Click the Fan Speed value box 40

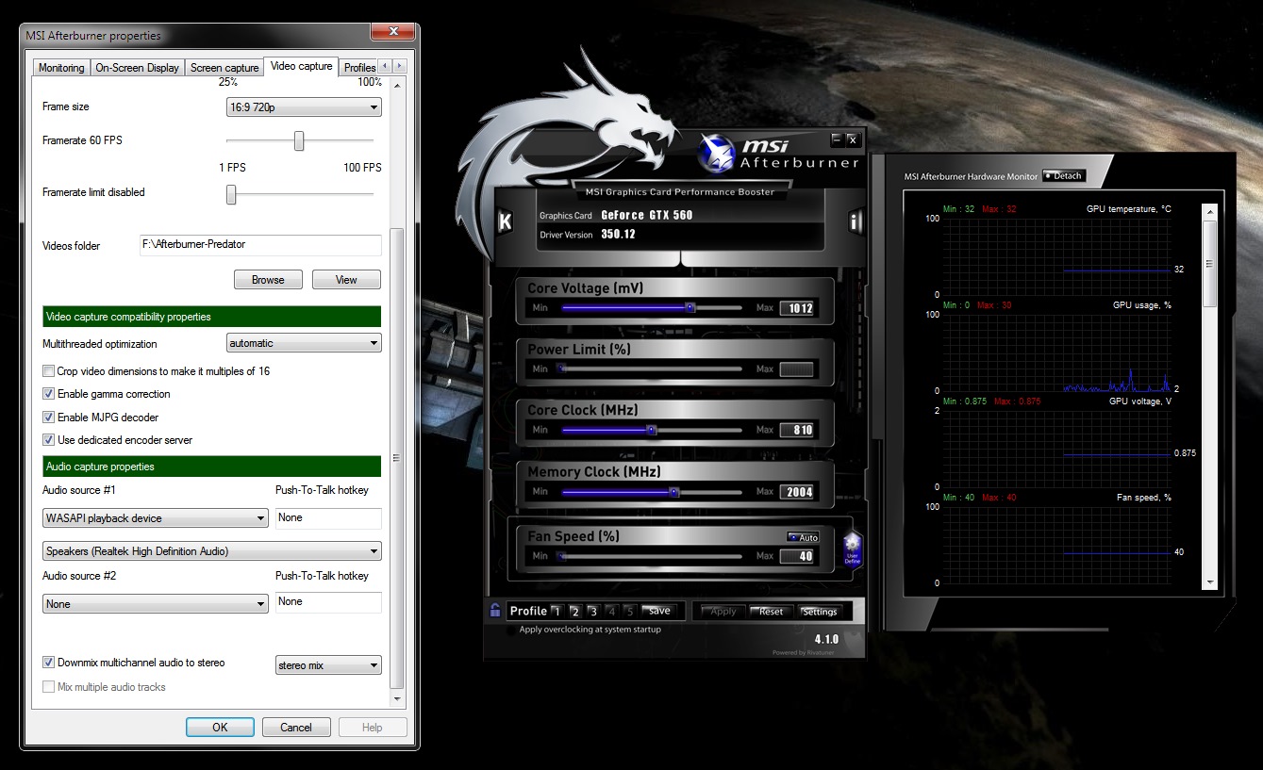797,556
